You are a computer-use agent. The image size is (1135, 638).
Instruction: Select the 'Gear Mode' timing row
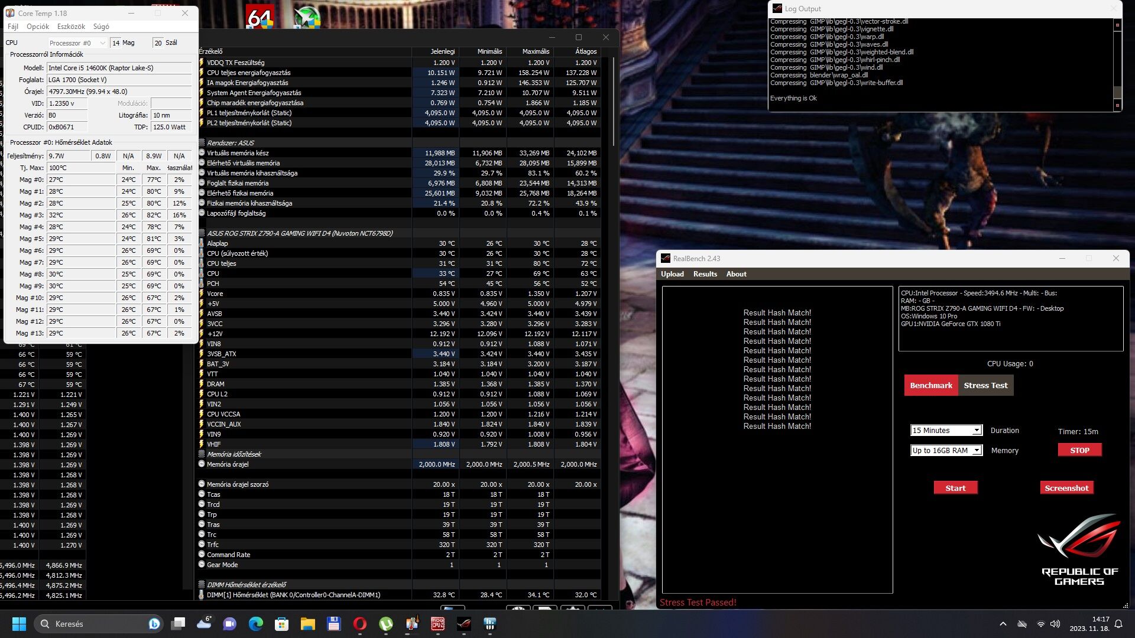click(x=399, y=565)
